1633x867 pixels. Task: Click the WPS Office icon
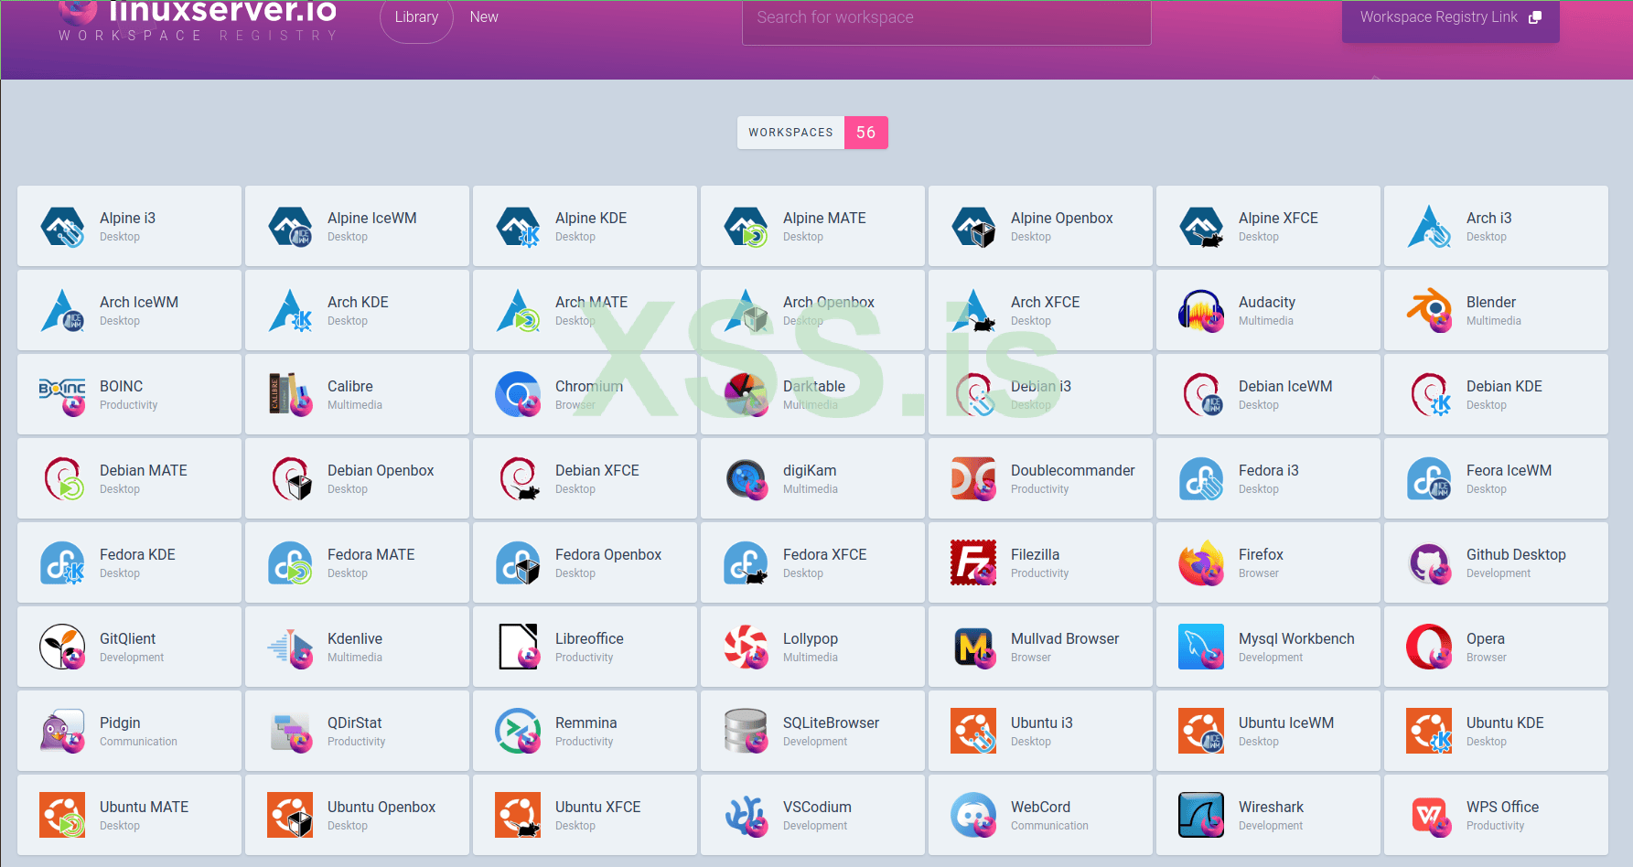point(1430,816)
